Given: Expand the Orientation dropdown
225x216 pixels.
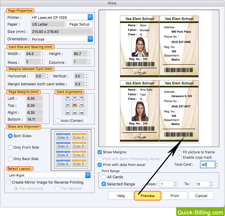Looking at the screenshot, I should (90, 39).
